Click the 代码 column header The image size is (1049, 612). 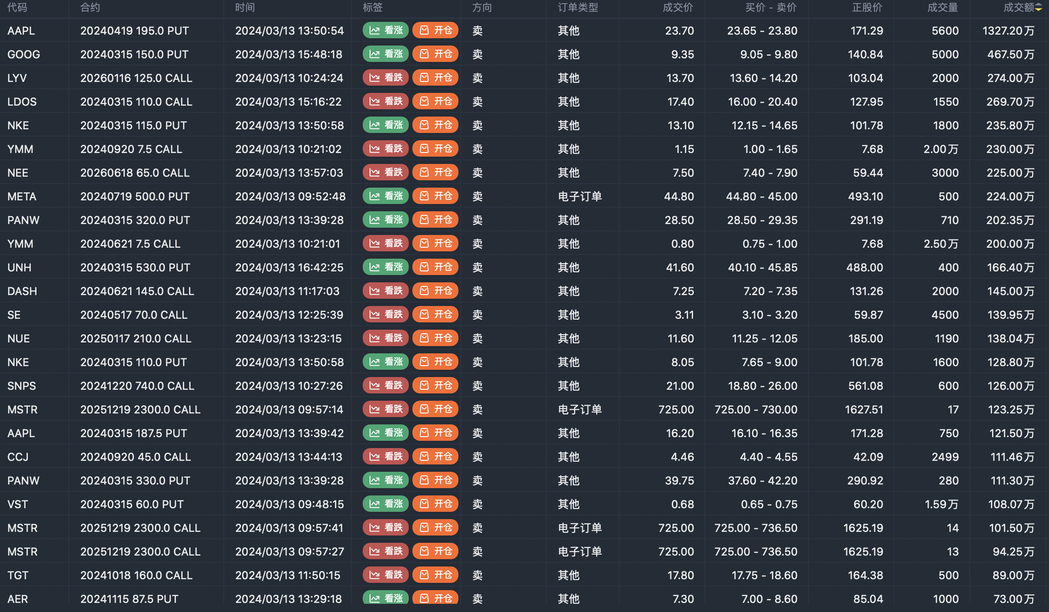coord(17,8)
